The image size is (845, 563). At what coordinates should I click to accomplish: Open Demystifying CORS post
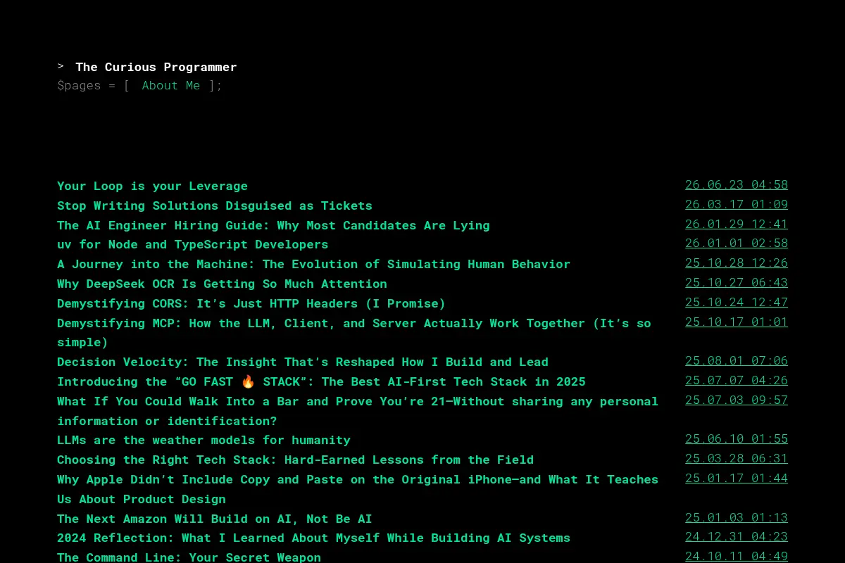(x=251, y=303)
